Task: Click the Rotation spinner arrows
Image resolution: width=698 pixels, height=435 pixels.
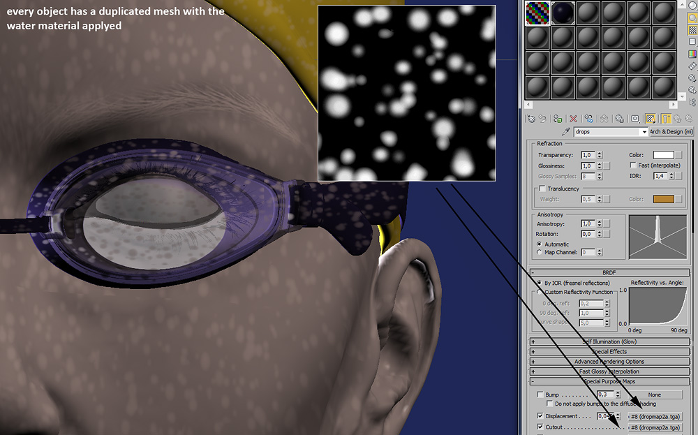Action: [x=600, y=234]
